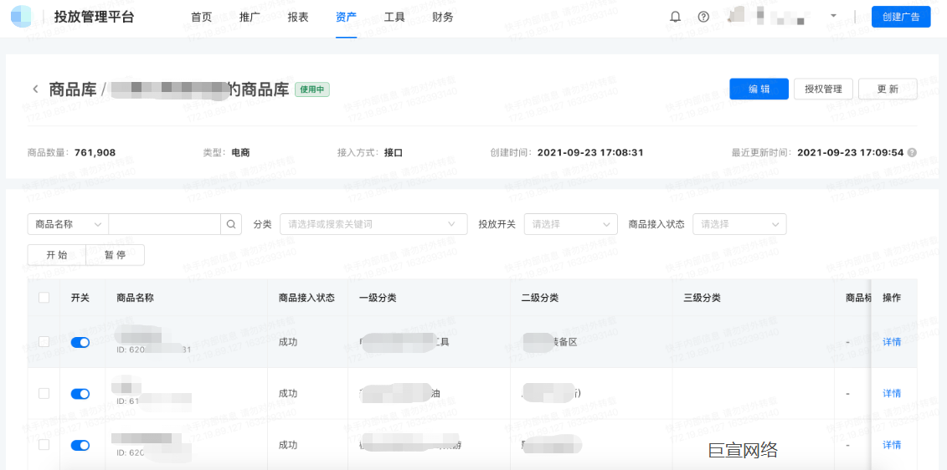Open the 推广 tab
Image resolution: width=947 pixels, height=470 pixels.
click(250, 18)
